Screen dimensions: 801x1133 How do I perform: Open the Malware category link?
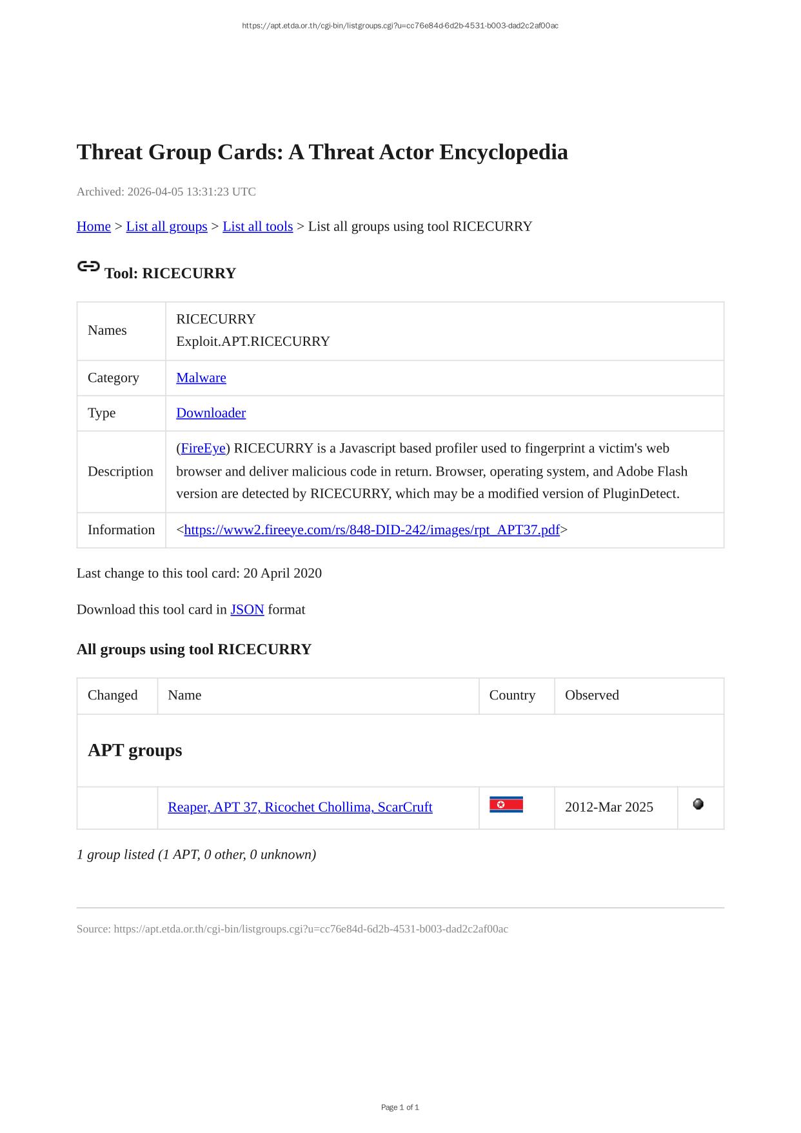tap(201, 377)
